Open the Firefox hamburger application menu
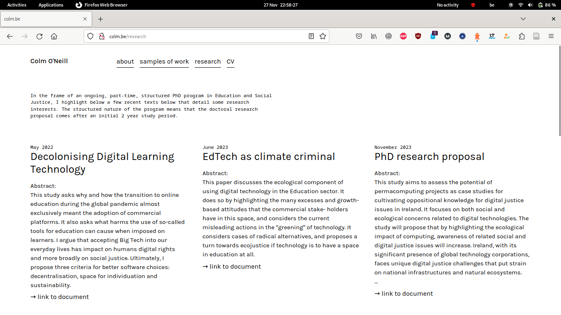Image resolution: width=561 pixels, height=315 pixels. pos(551,36)
